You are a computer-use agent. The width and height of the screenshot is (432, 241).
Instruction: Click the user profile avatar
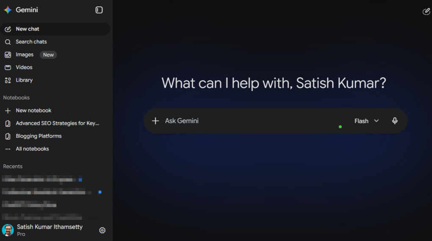[8, 230]
